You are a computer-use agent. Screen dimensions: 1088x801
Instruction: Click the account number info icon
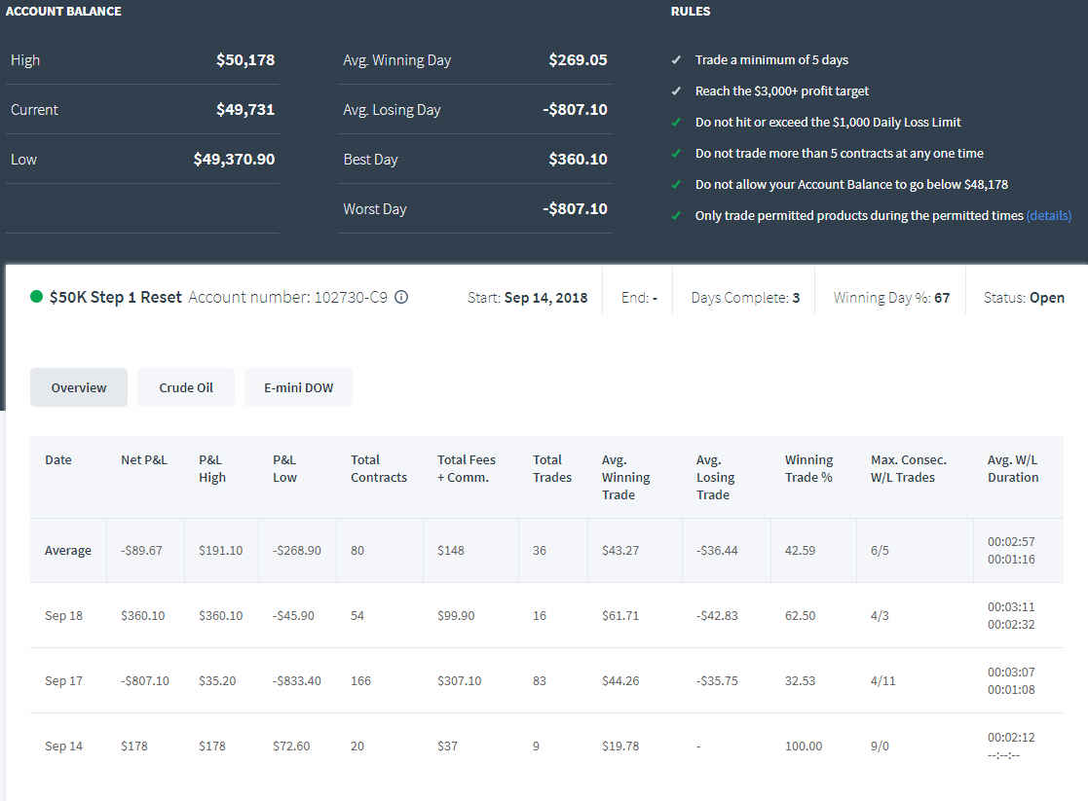pos(401,297)
